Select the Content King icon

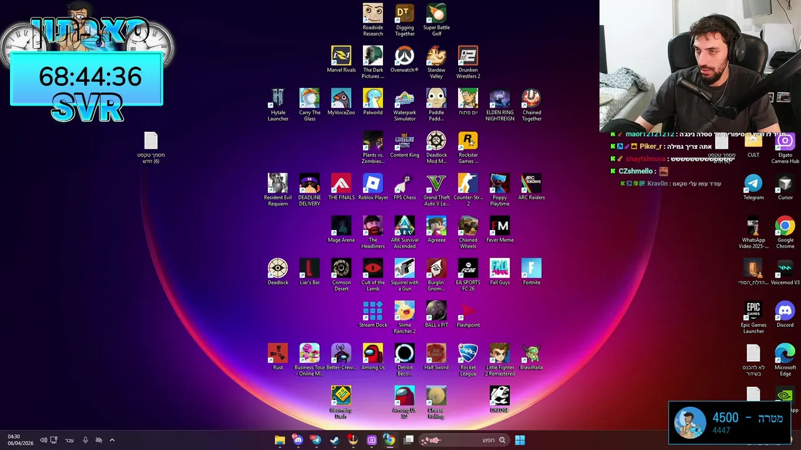(x=405, y=144)
